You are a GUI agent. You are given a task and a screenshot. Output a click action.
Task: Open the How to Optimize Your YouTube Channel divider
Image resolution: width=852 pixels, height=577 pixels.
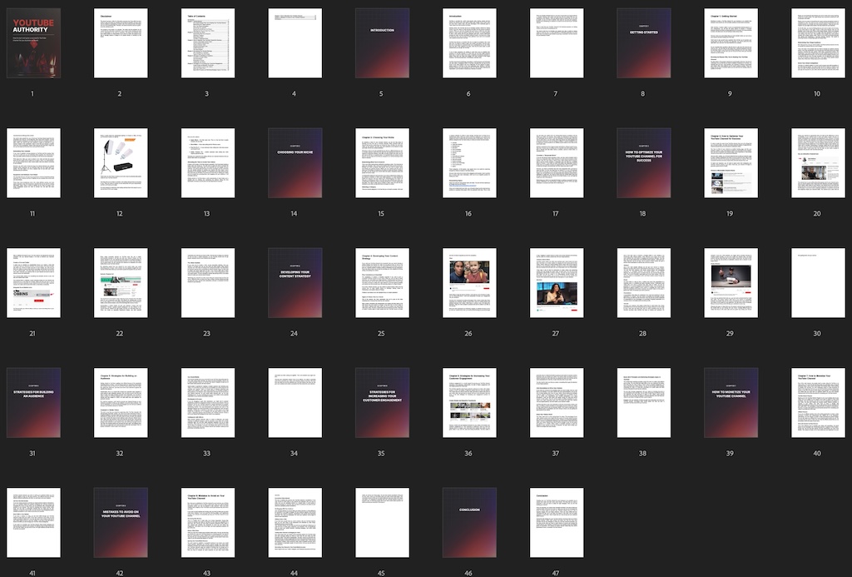(x=643, y=162)
